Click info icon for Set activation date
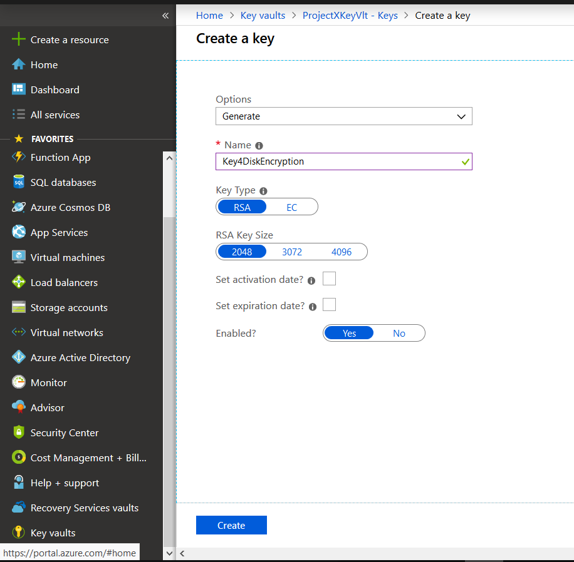574x562 pixels. coord(311,280)
